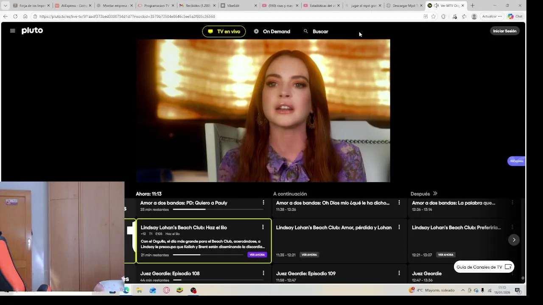Click VER AHORA for the 12:21 - 13:07 program

(x=445, y=255)
